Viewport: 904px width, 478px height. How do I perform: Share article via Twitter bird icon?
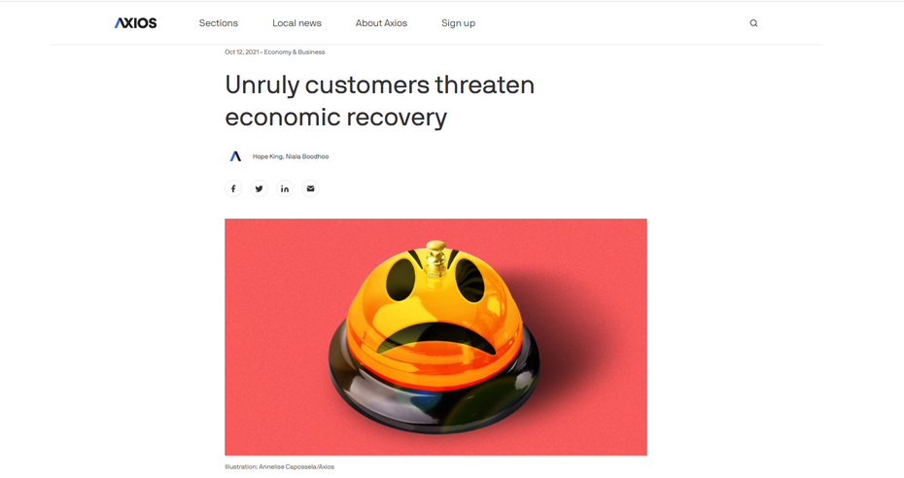[x=259, y=188]
